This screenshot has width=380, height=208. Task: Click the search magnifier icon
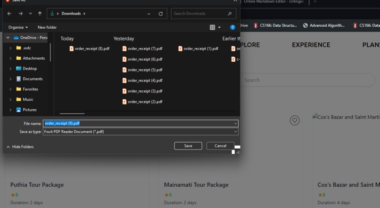230,14
